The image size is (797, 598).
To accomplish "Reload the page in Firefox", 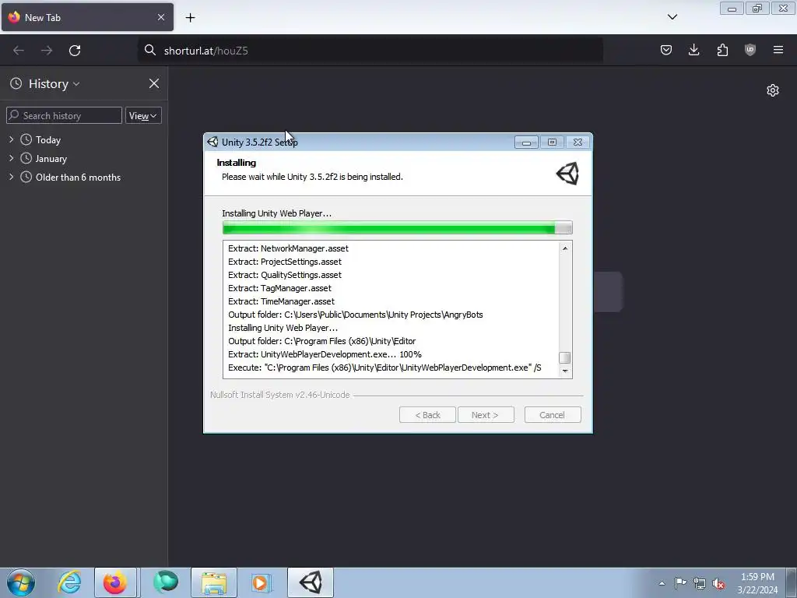I will [75, 51].
